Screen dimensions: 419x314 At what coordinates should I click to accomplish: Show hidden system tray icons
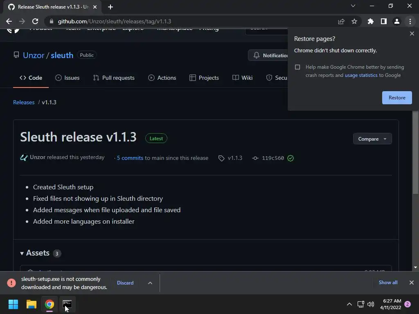pos(349,304)
